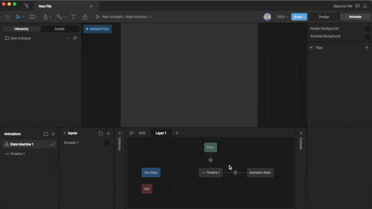Add a new animations folder
The width and height of the screenshot is (372, 209).
46,134
